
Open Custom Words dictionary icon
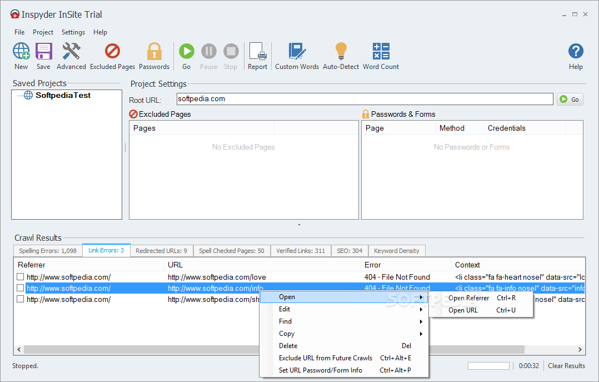pos(297,56)
